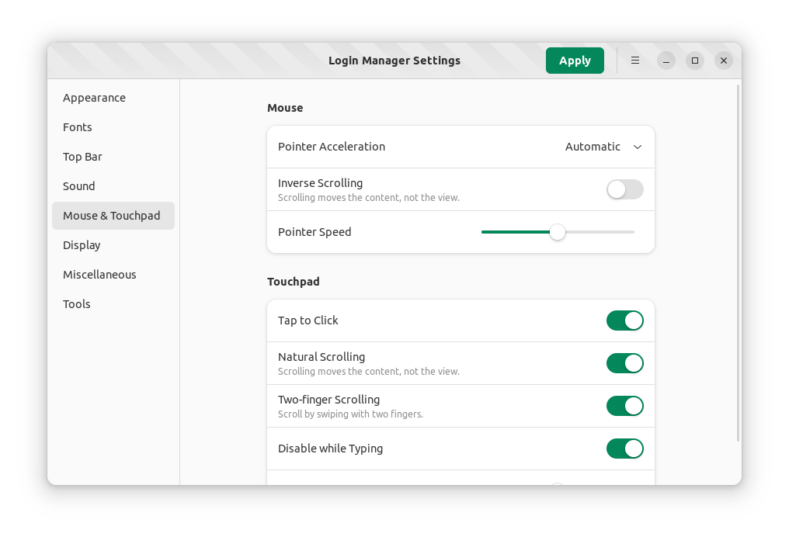The image size is (789, 537).
Task: Open the Pointer Acceleration dropdown
Action: (x=603, y=147)
